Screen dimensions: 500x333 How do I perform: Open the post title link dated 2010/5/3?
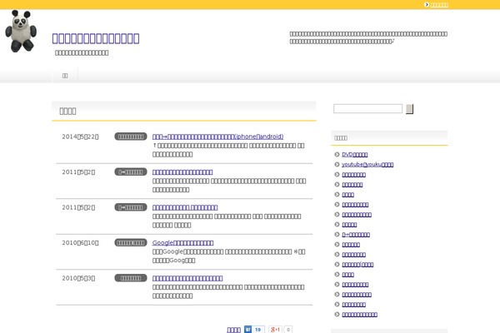coord(187,278)
